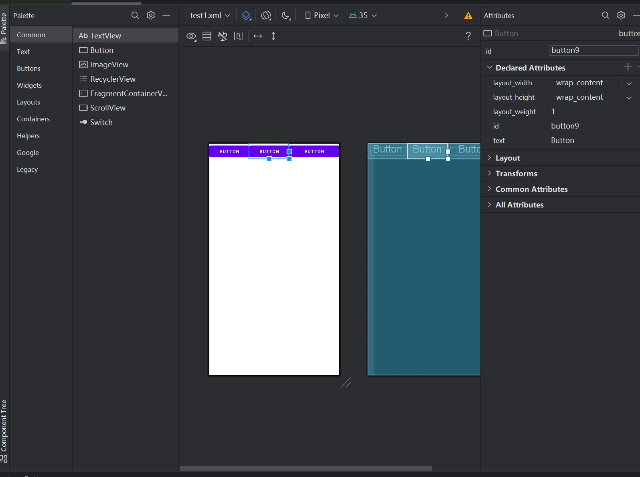Screen dimensions: 640x477
Task: Pick ScrollView from palette list
Action: tap(126, 108)
